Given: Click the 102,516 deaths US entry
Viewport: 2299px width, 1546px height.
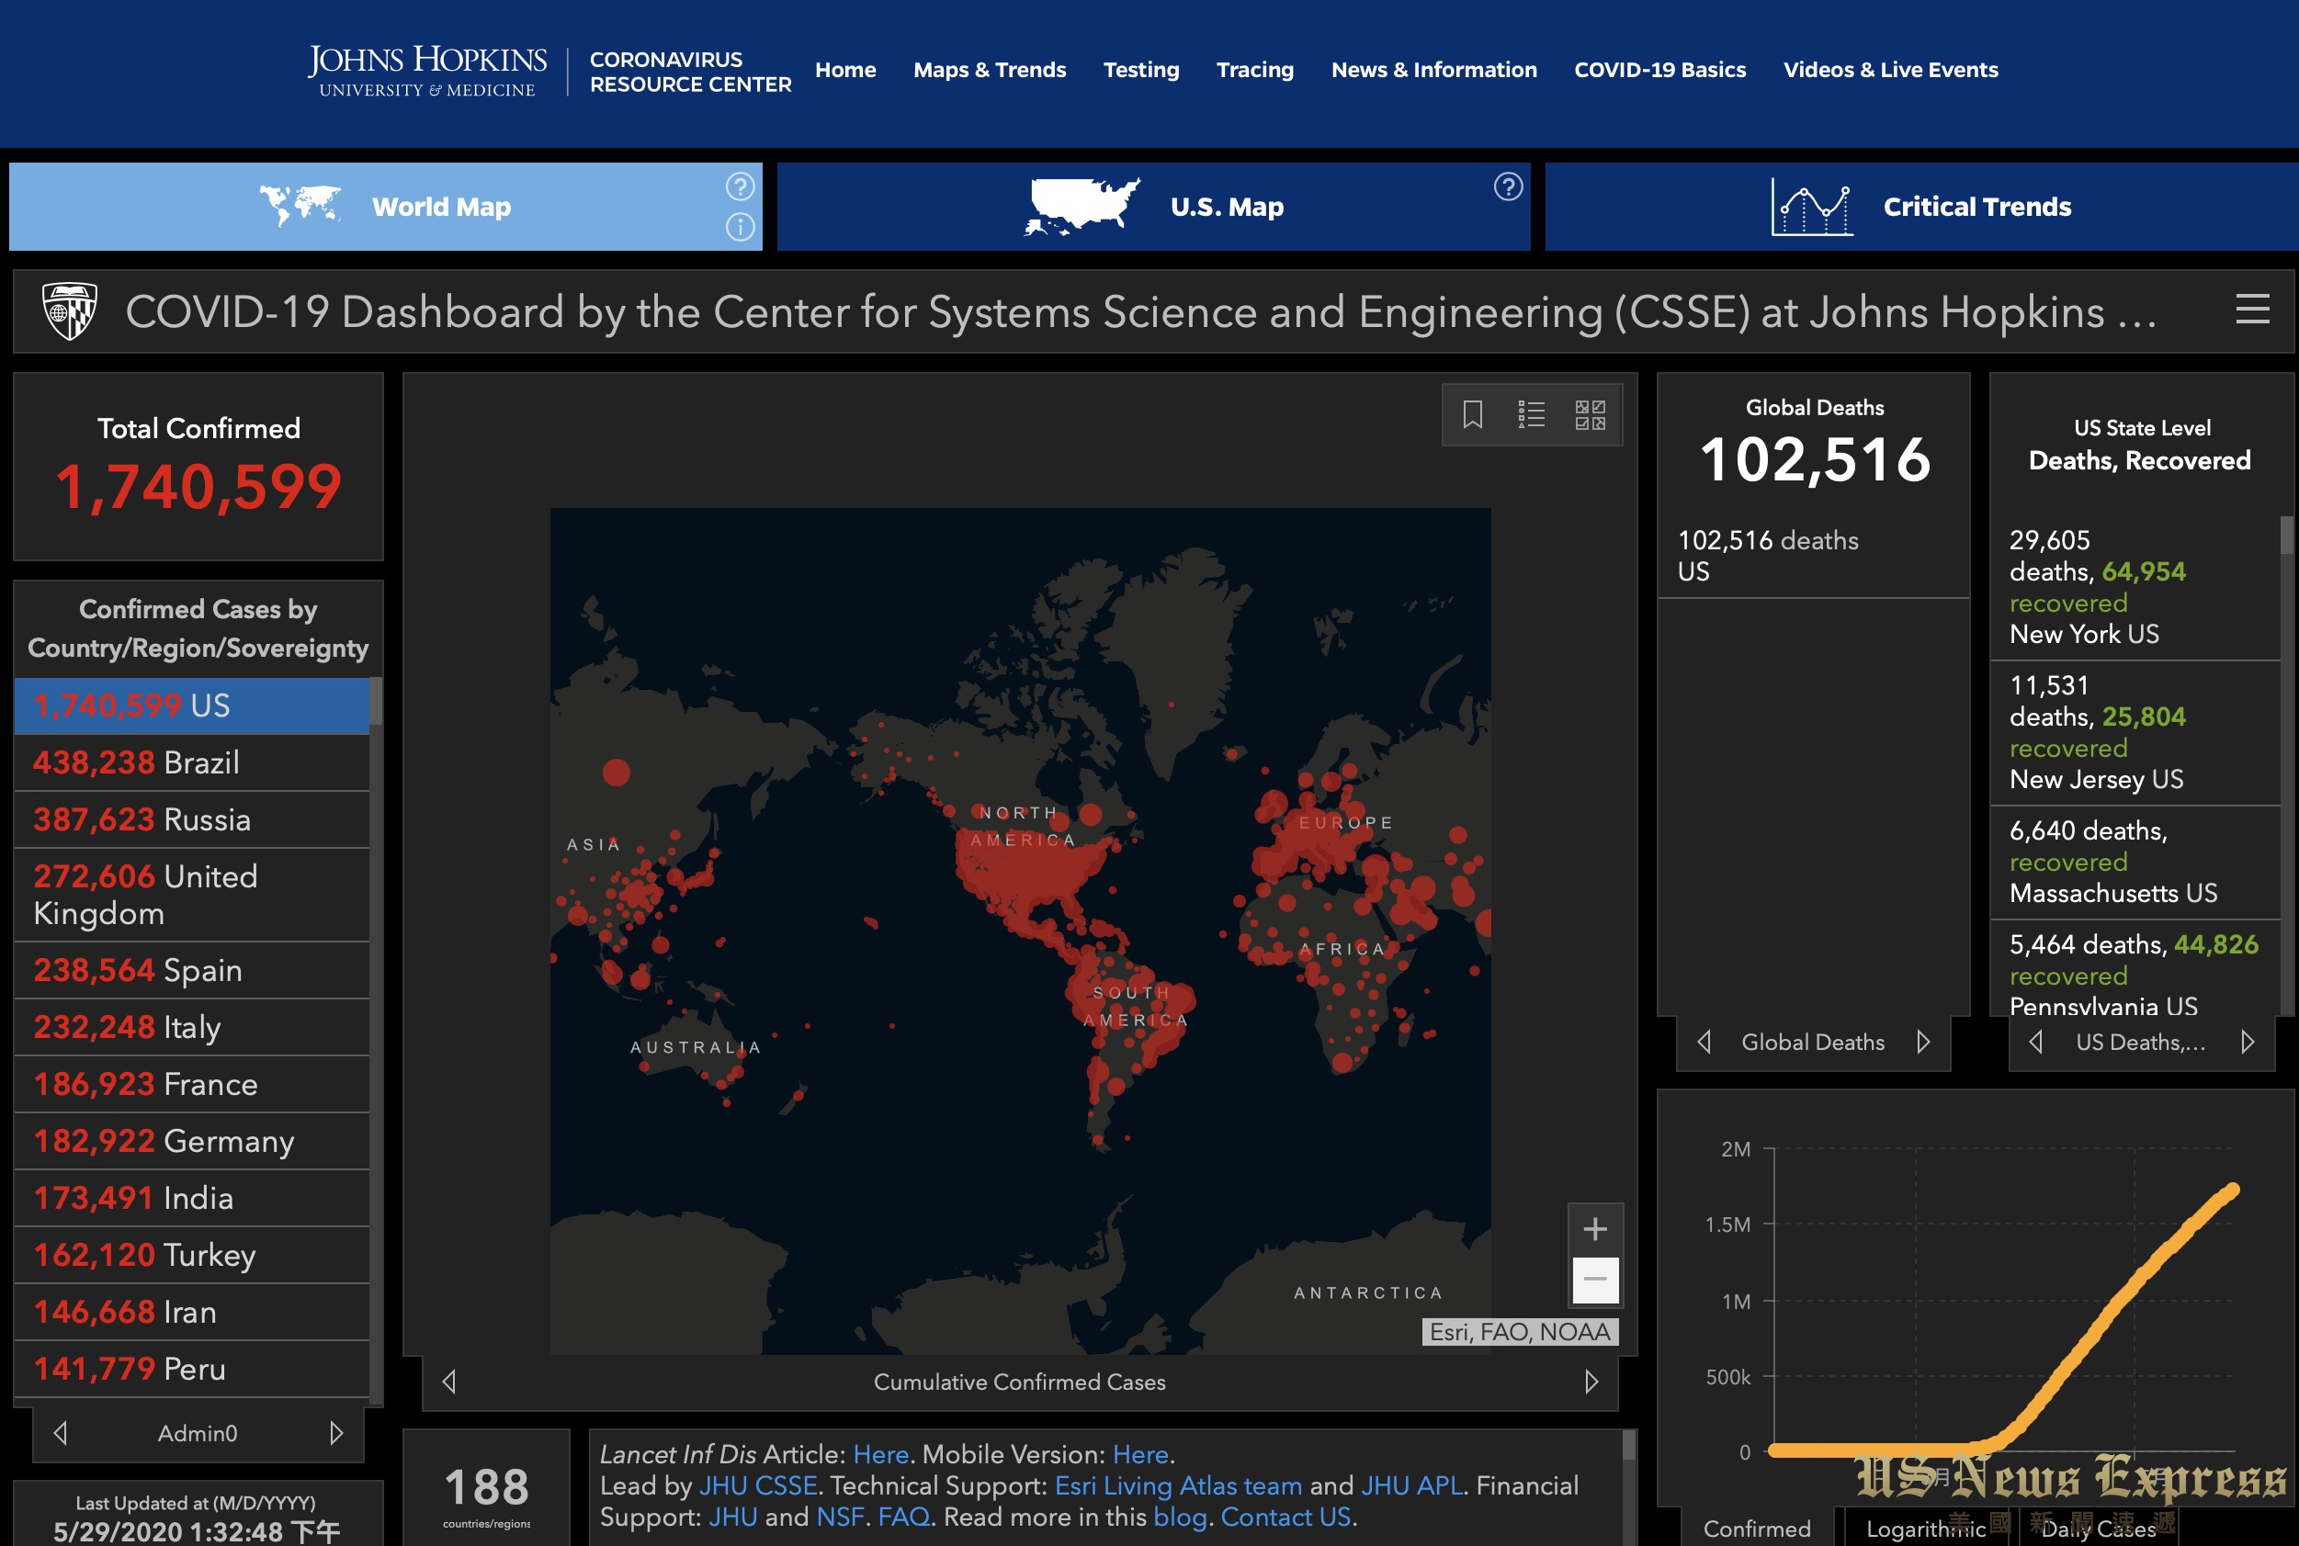Looking at the screenshot, I should point(1814,556).
